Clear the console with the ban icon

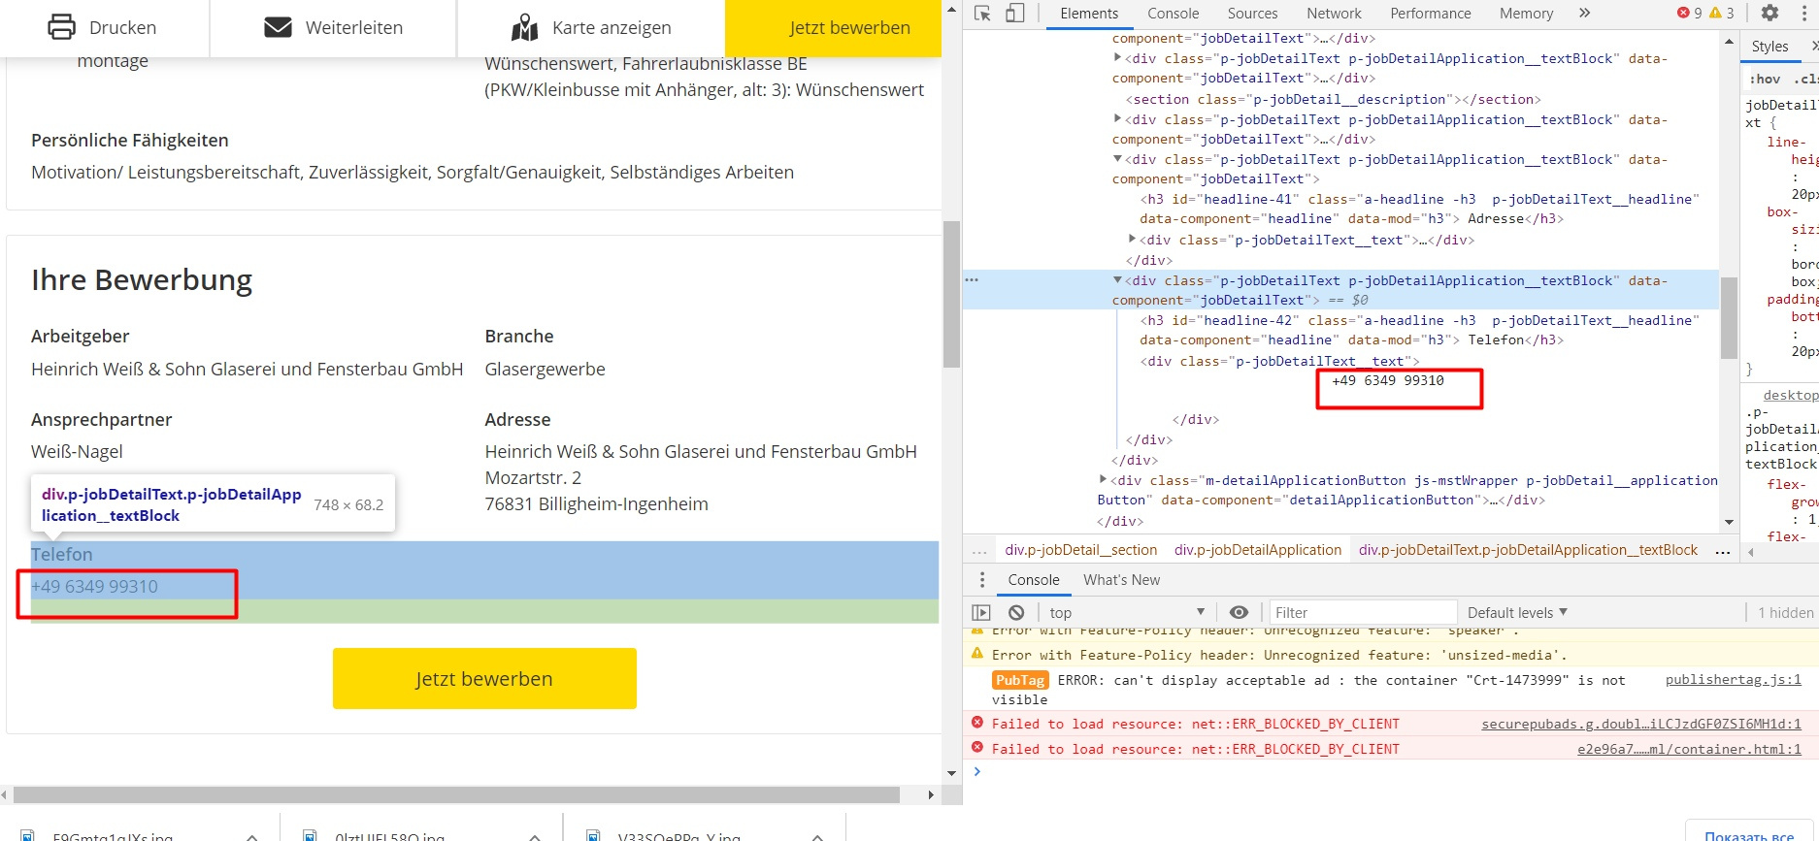point(1016,612)
